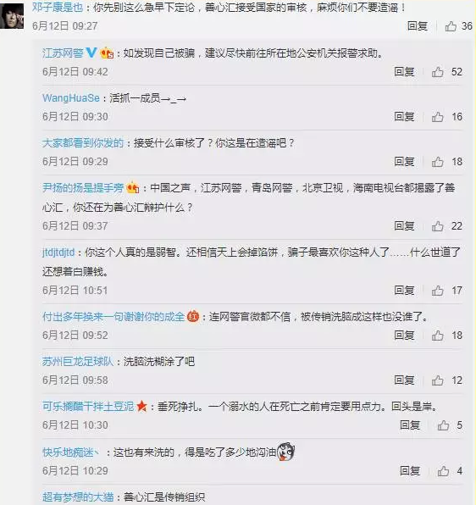
Task: Click thumbs-up on 邓子康是也's top comment
Action: (451, 26)
